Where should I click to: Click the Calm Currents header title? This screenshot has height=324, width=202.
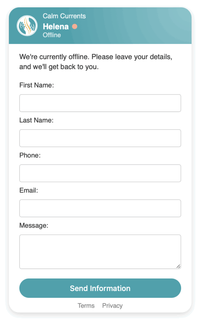(x=64, y=16)
